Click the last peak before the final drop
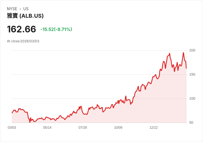The height and width of the screenshot is (142, 203). [x=183, y=53]
